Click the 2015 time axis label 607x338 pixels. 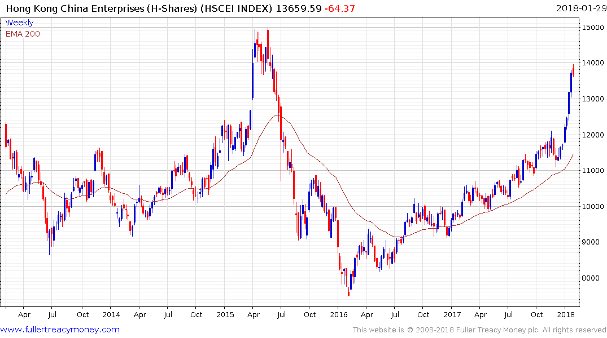point(225,314)
